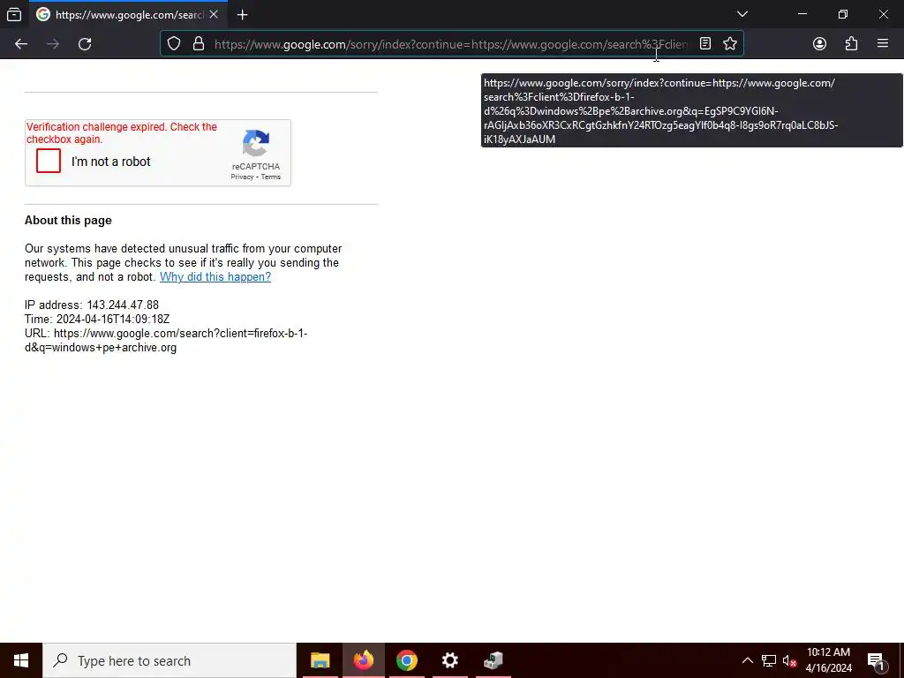Screen dimensions: 904x678
Task: Click the muted volume tray icon
Action: click(789, 660)
